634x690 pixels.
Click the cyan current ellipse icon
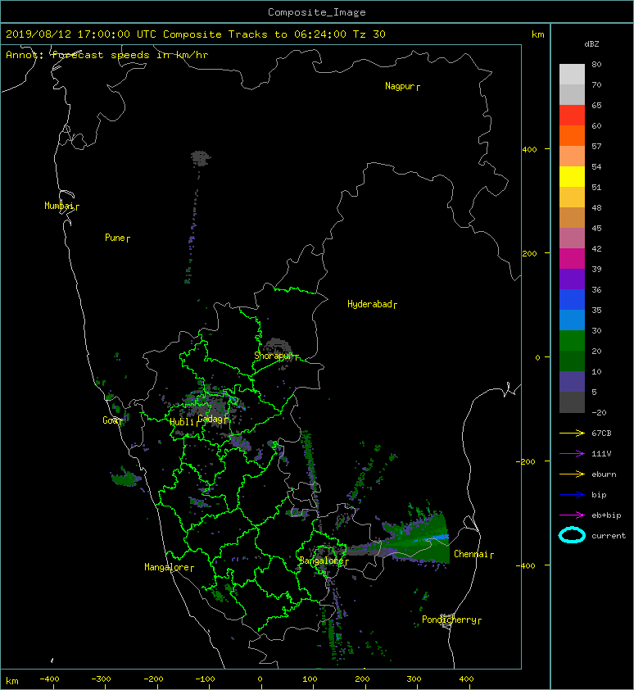(572, 536)
